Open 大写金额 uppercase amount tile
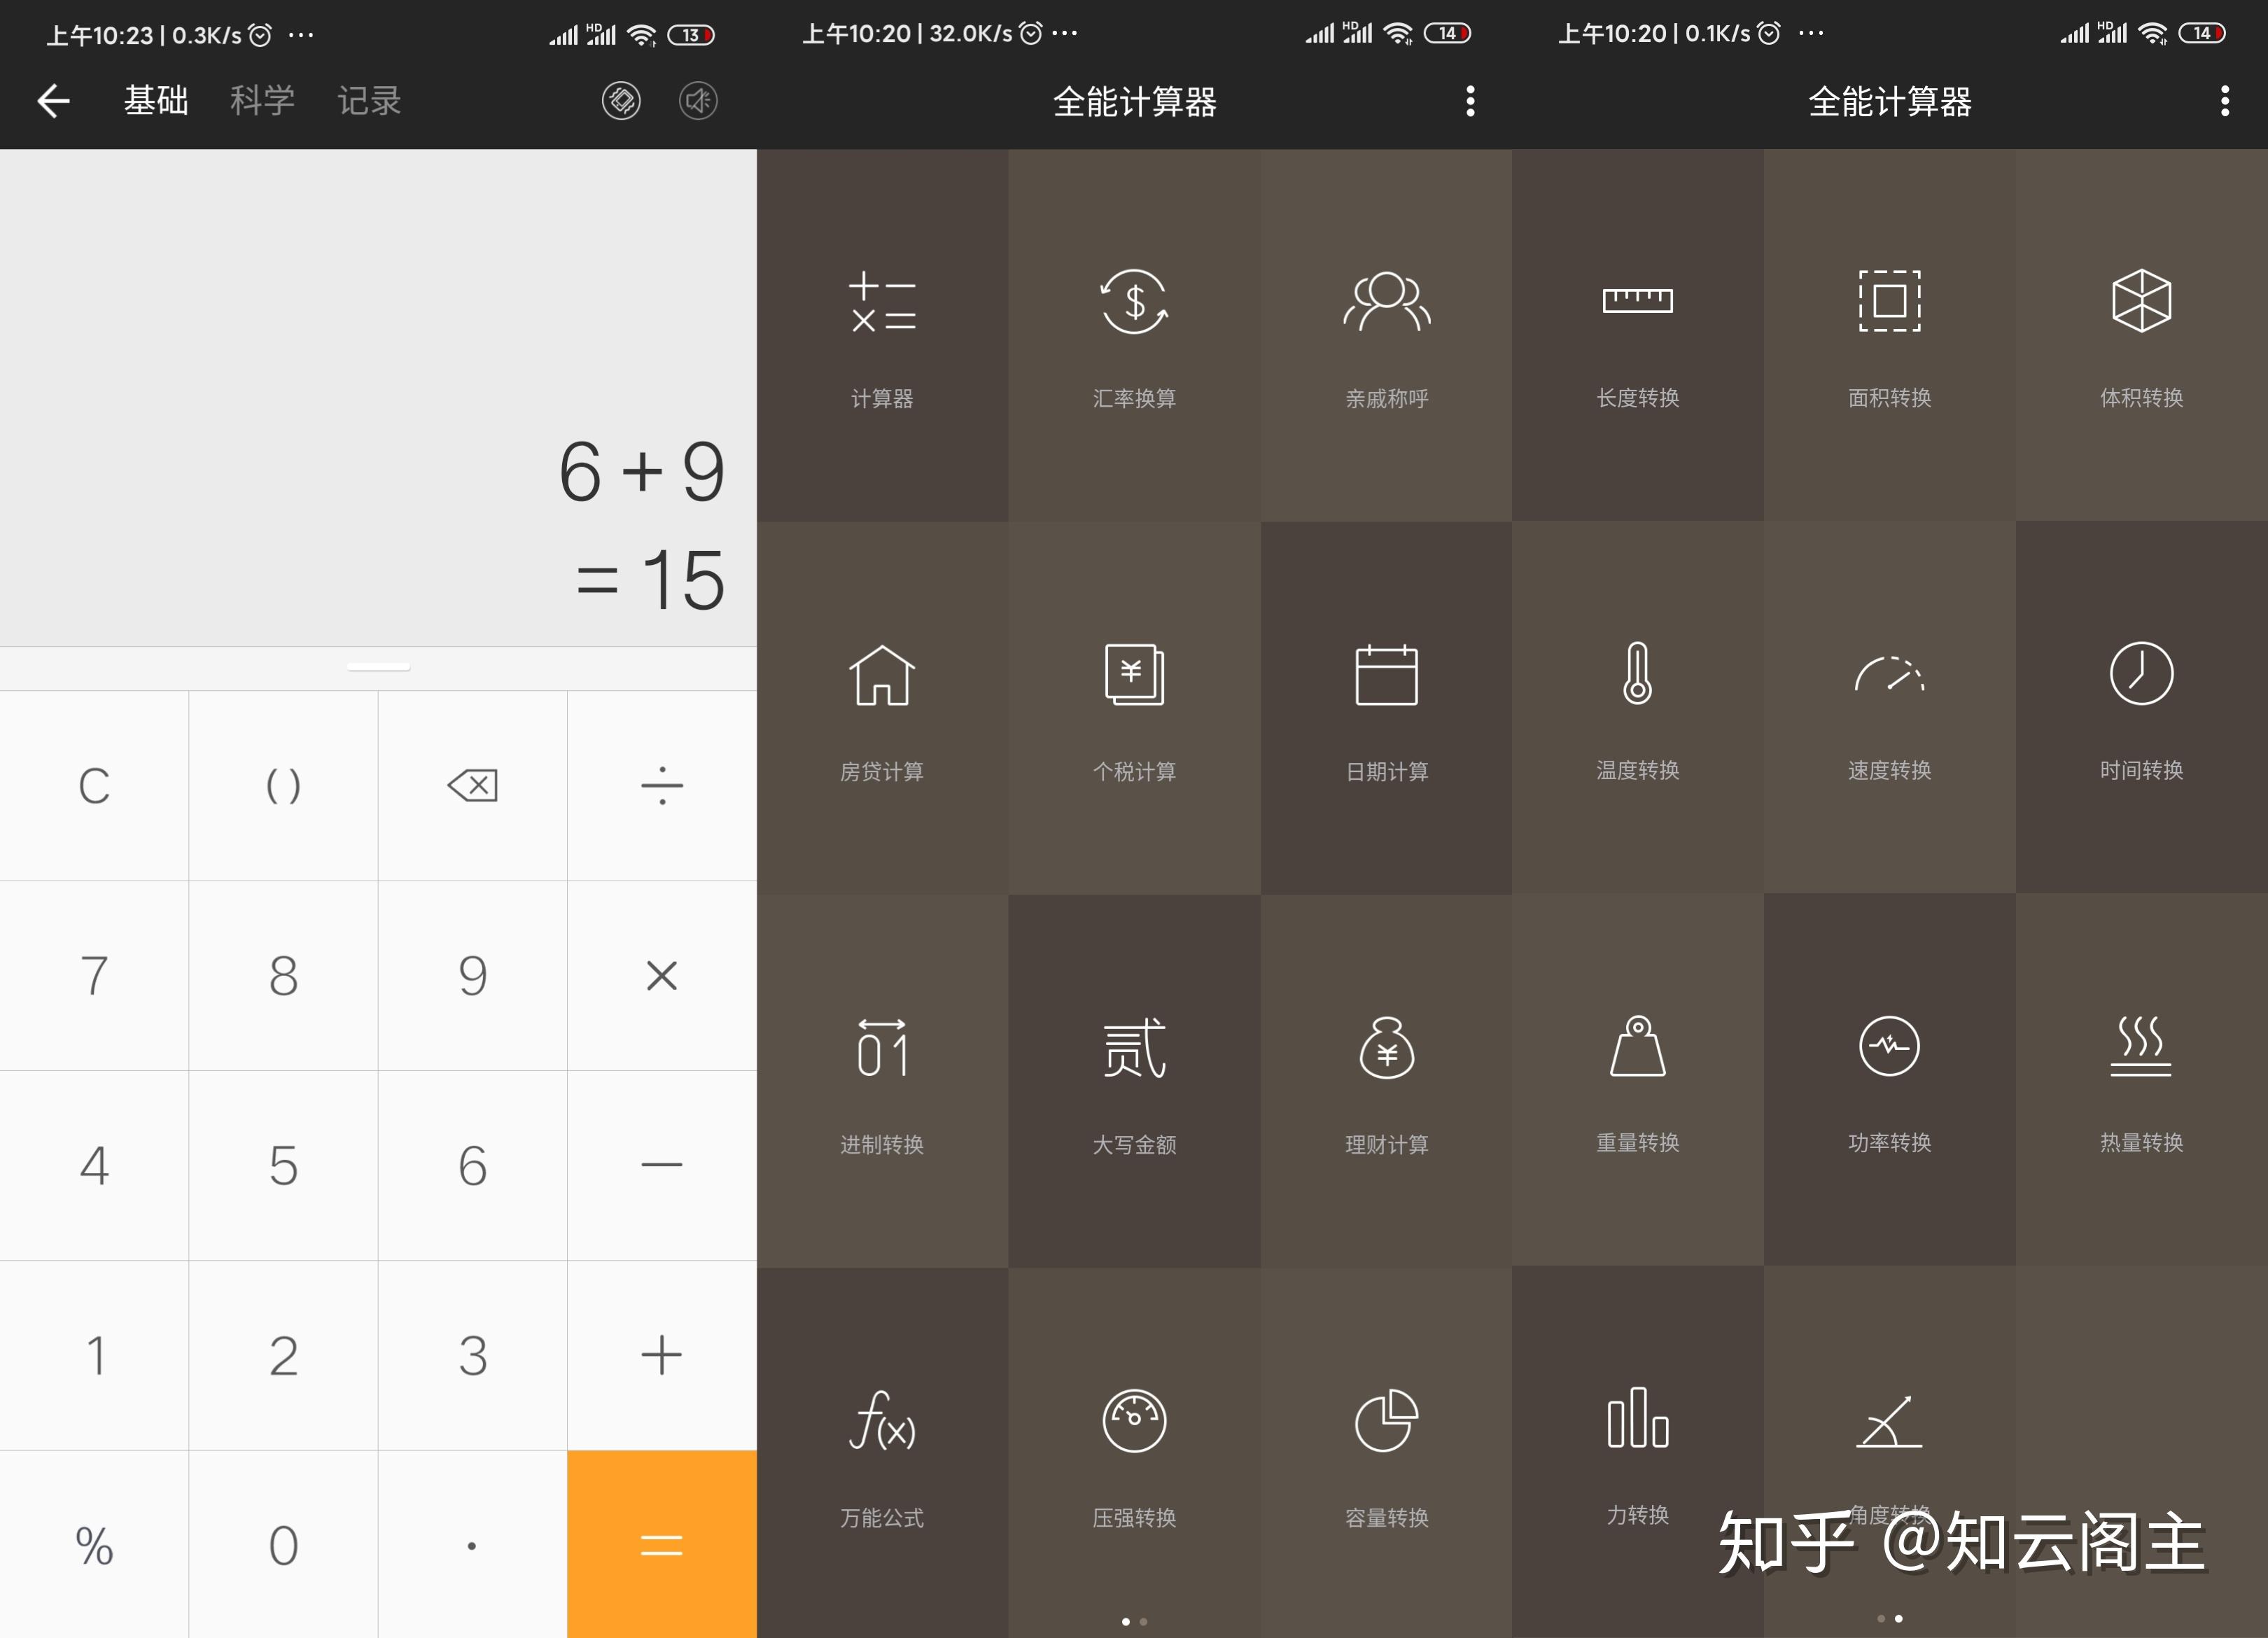This screenshot has width=2268, height=1638. [1134, 1081]
